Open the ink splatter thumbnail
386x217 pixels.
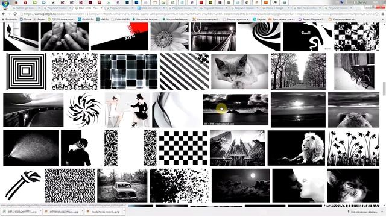coord(180,186)
